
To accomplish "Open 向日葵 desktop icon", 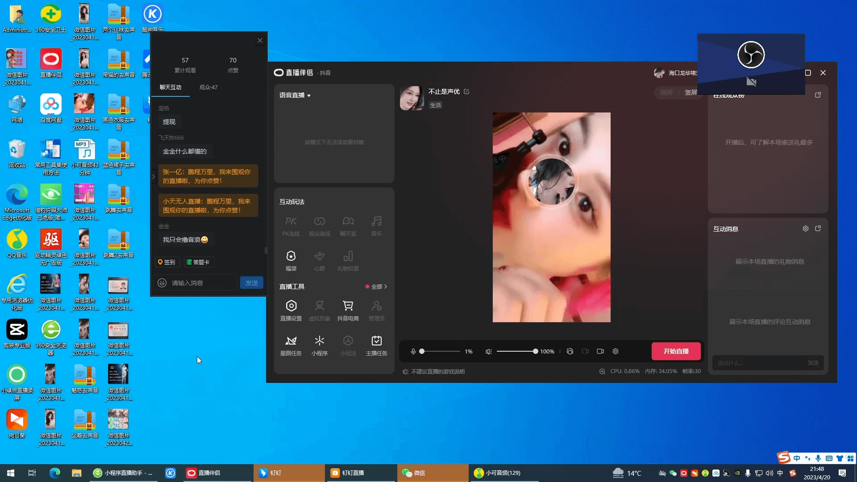I will [x=17, y=424].
